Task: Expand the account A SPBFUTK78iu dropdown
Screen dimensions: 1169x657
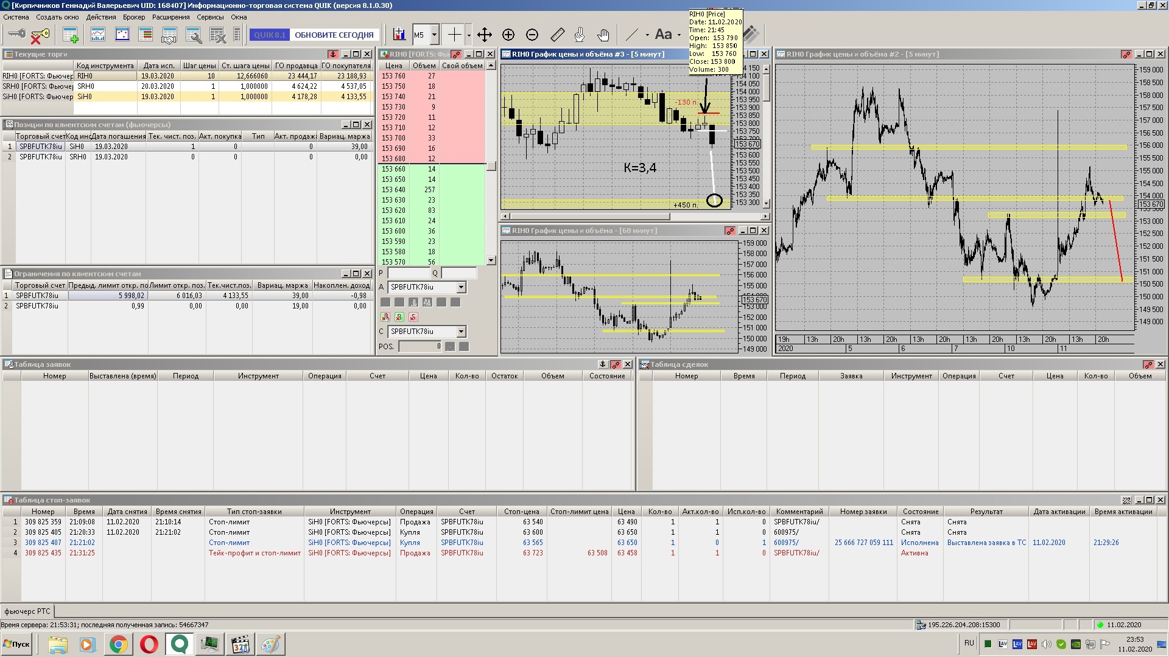Action: tap(461, 287)
